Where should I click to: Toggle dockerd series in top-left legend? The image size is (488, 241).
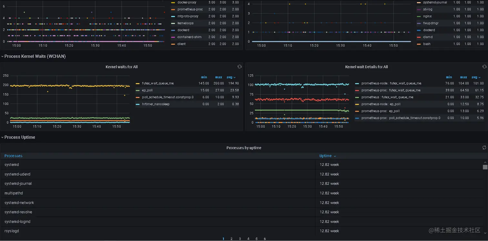[x=183, y=30]
